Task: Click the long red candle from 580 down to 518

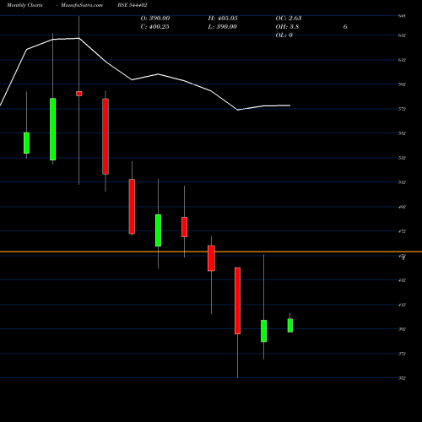Action: click(105, 137)
